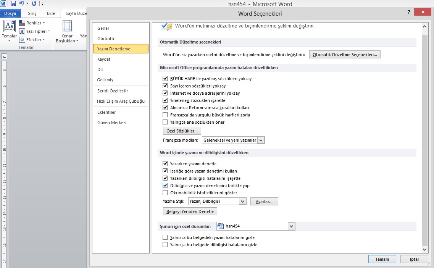The width and height of the screenshot is (434, 268).
Task: Switch to the Ekle ribbon tab
Action: click(51, 13)
